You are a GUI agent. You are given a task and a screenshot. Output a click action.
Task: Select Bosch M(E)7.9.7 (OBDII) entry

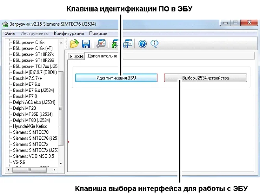(35, 72)
